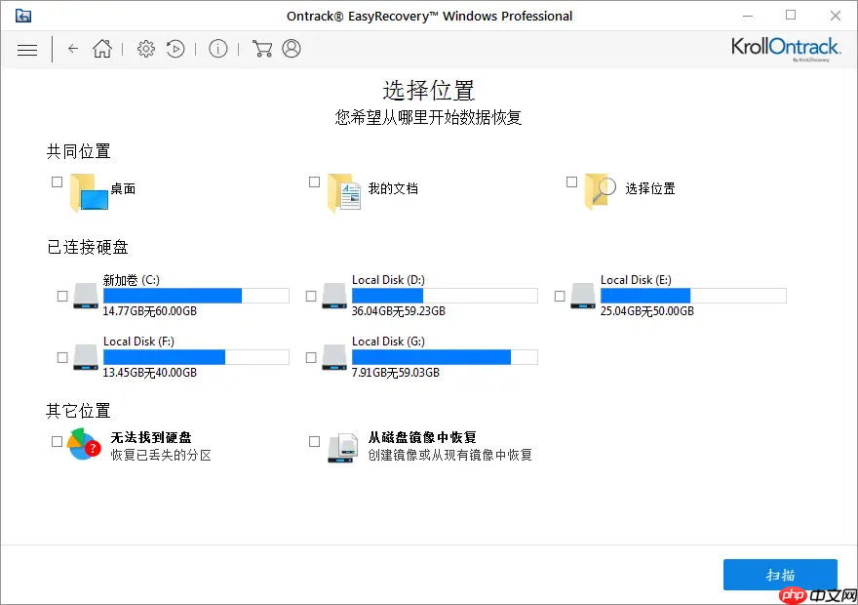Click the Home icon
The image size is (858, 605).
pos(102,48)
